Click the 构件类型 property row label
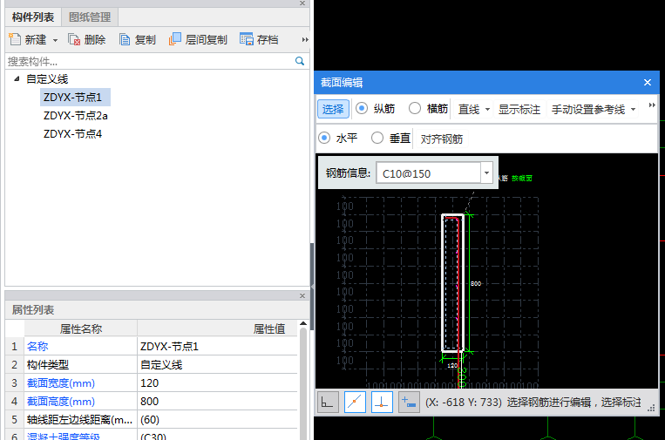The height and width of the screenshot is (440, 665). [x=47, y=364]
